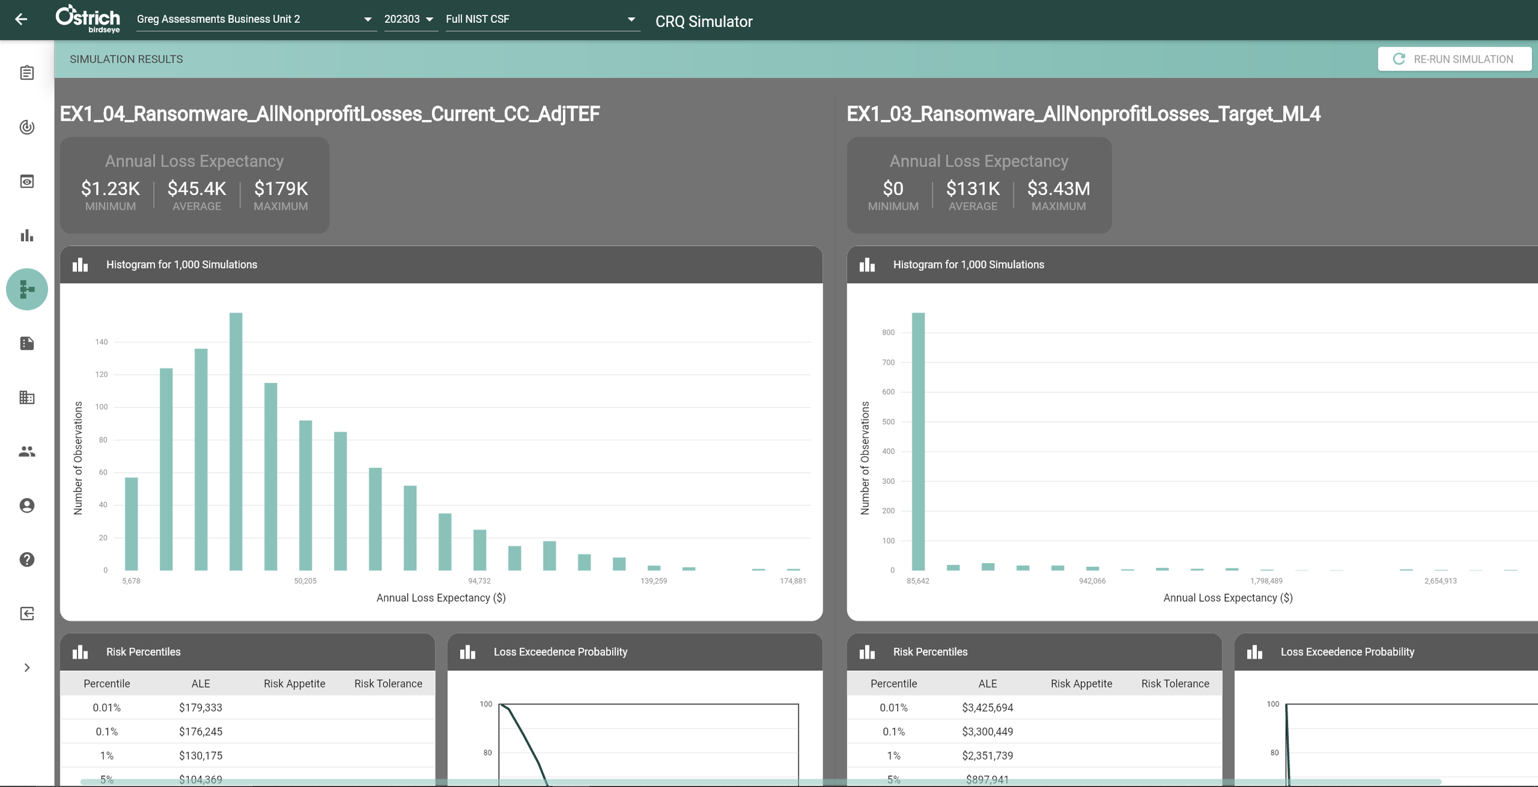Open the radar target sidebar icon

pyautogui.click(x=27, y=127)
